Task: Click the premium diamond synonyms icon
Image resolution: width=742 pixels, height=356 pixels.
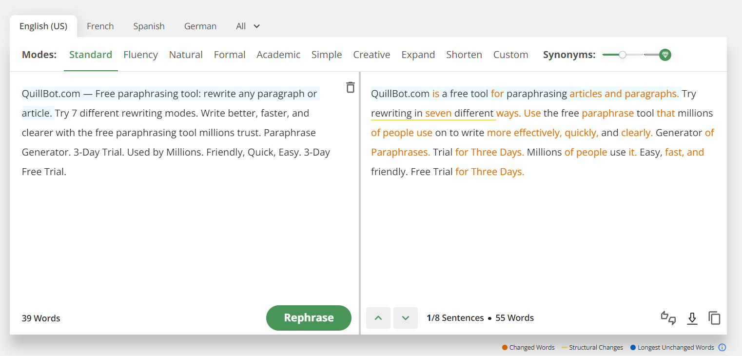Action: (665, 55)
